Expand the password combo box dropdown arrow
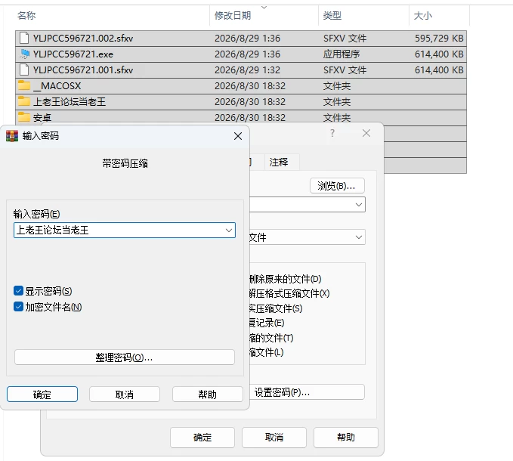 229,230
